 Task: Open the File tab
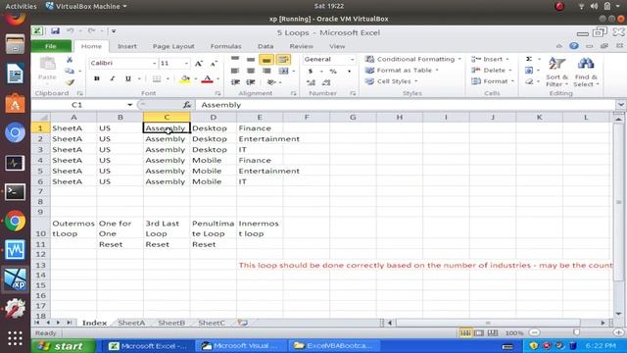pos(51,46)
